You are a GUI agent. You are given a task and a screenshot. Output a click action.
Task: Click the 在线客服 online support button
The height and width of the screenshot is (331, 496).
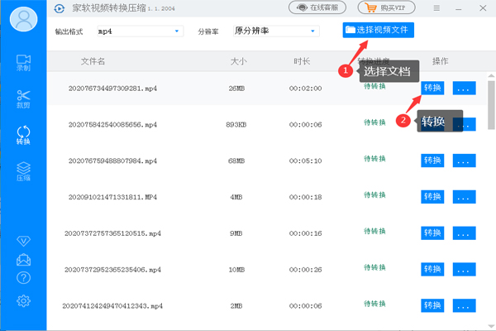click(x=317, y=7)
